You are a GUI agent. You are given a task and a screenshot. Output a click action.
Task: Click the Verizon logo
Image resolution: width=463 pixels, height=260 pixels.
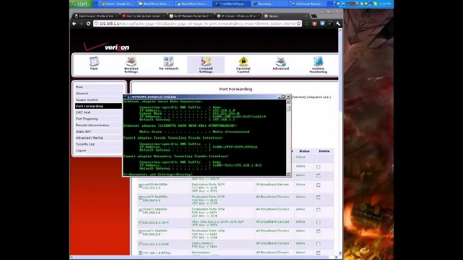pyautogui.click(x=106, y=47)
